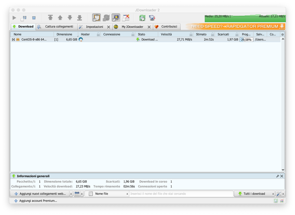Click the 29,58% progress bar
This screenshot has height=215, width=295.
[246, 40]
